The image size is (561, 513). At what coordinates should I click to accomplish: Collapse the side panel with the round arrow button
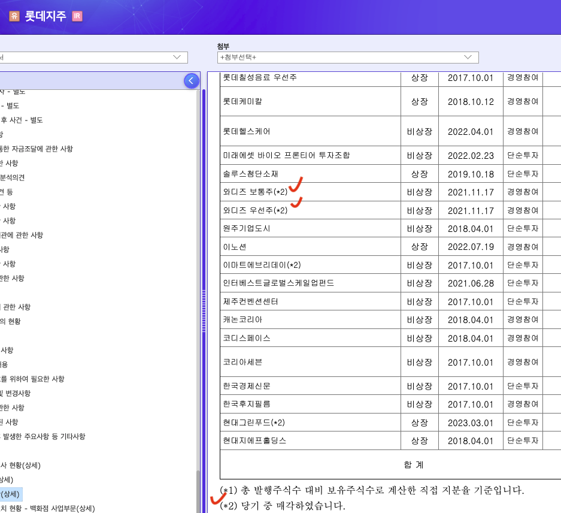click(x=192, y=80)
